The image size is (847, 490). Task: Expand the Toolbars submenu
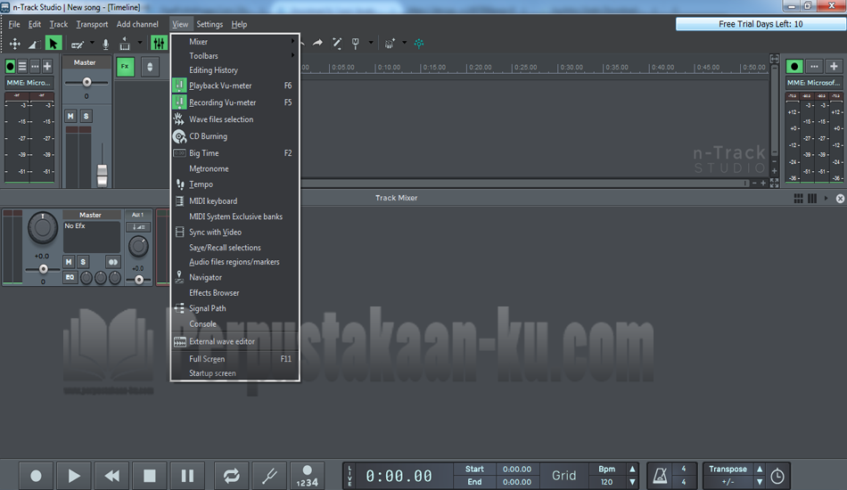click(234, 55)
